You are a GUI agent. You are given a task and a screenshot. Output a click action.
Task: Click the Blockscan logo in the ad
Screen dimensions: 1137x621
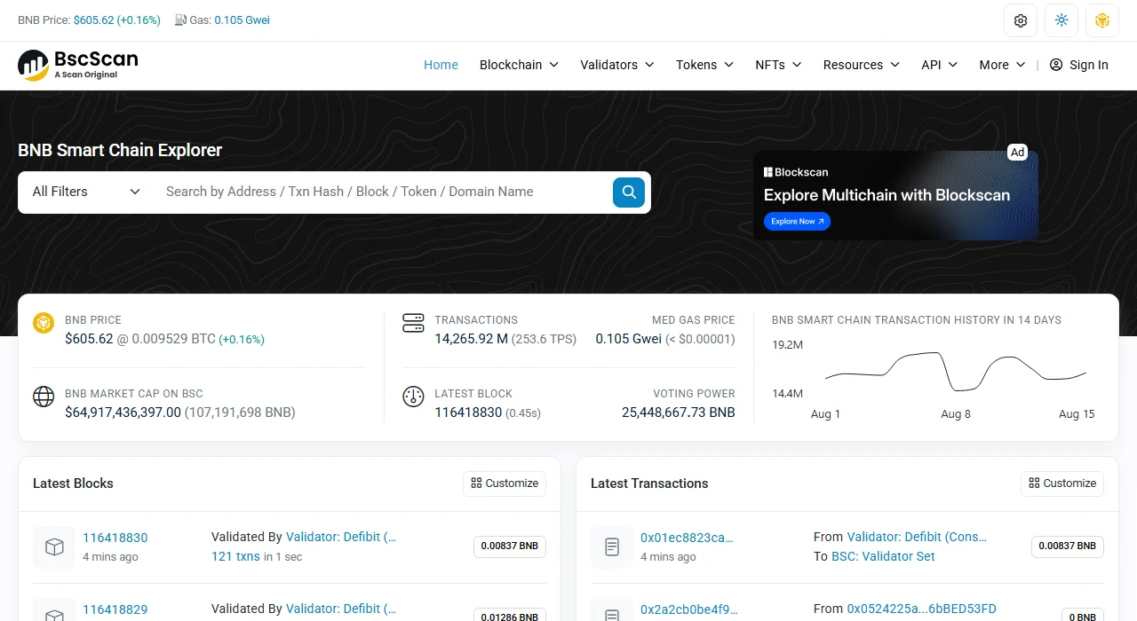[796, 172]
